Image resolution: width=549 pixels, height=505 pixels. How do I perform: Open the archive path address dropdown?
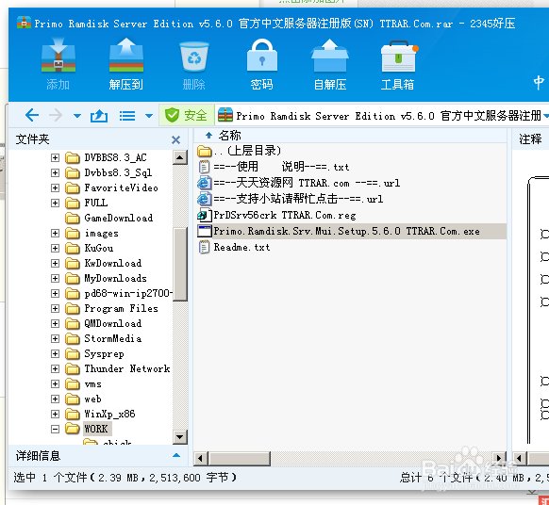(x=546, y=116)
